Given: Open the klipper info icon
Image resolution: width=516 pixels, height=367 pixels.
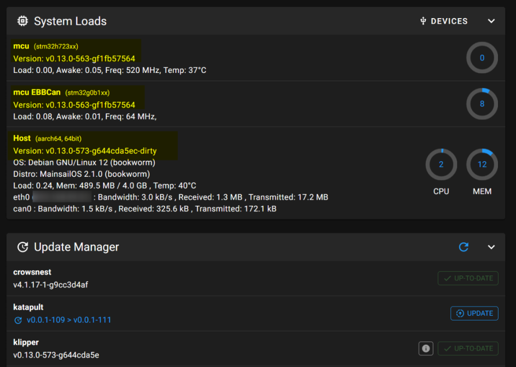Looking at the screenshot, I should (x=426, y=348).
